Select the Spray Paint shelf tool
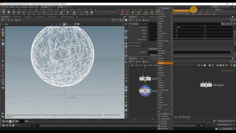This screenshot has width=236, height=133. coord(62,13)
